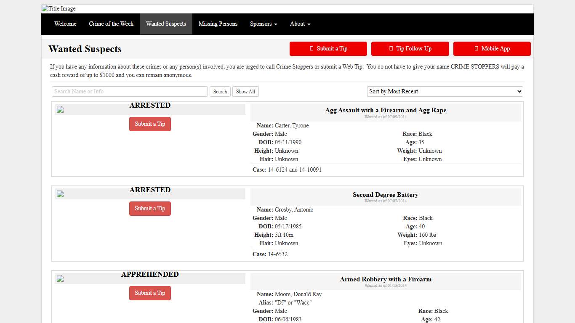The width and height of the screenshot is (575, 323).
Task: Submit a tip for Donald Ray Moore
Action: (x=150, y=293)
